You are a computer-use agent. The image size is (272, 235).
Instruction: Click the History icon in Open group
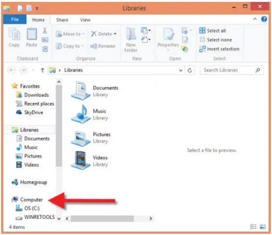tap(185, 49)
